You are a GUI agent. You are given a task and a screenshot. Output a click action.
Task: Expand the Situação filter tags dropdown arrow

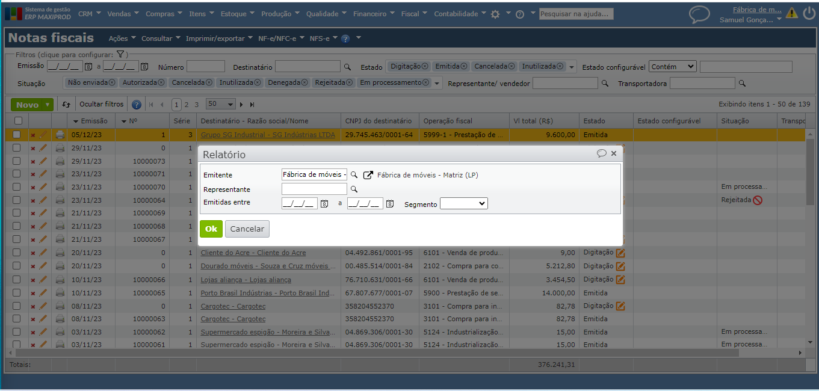coord(437,84)
